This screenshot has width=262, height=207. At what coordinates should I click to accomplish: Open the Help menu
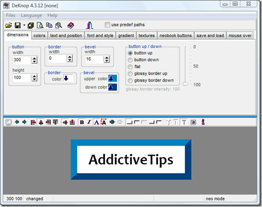pos(52,15)
